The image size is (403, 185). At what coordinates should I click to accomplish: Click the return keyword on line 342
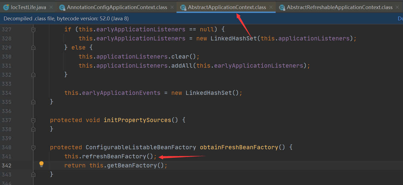pyautogui.click(x=75, y=165)
